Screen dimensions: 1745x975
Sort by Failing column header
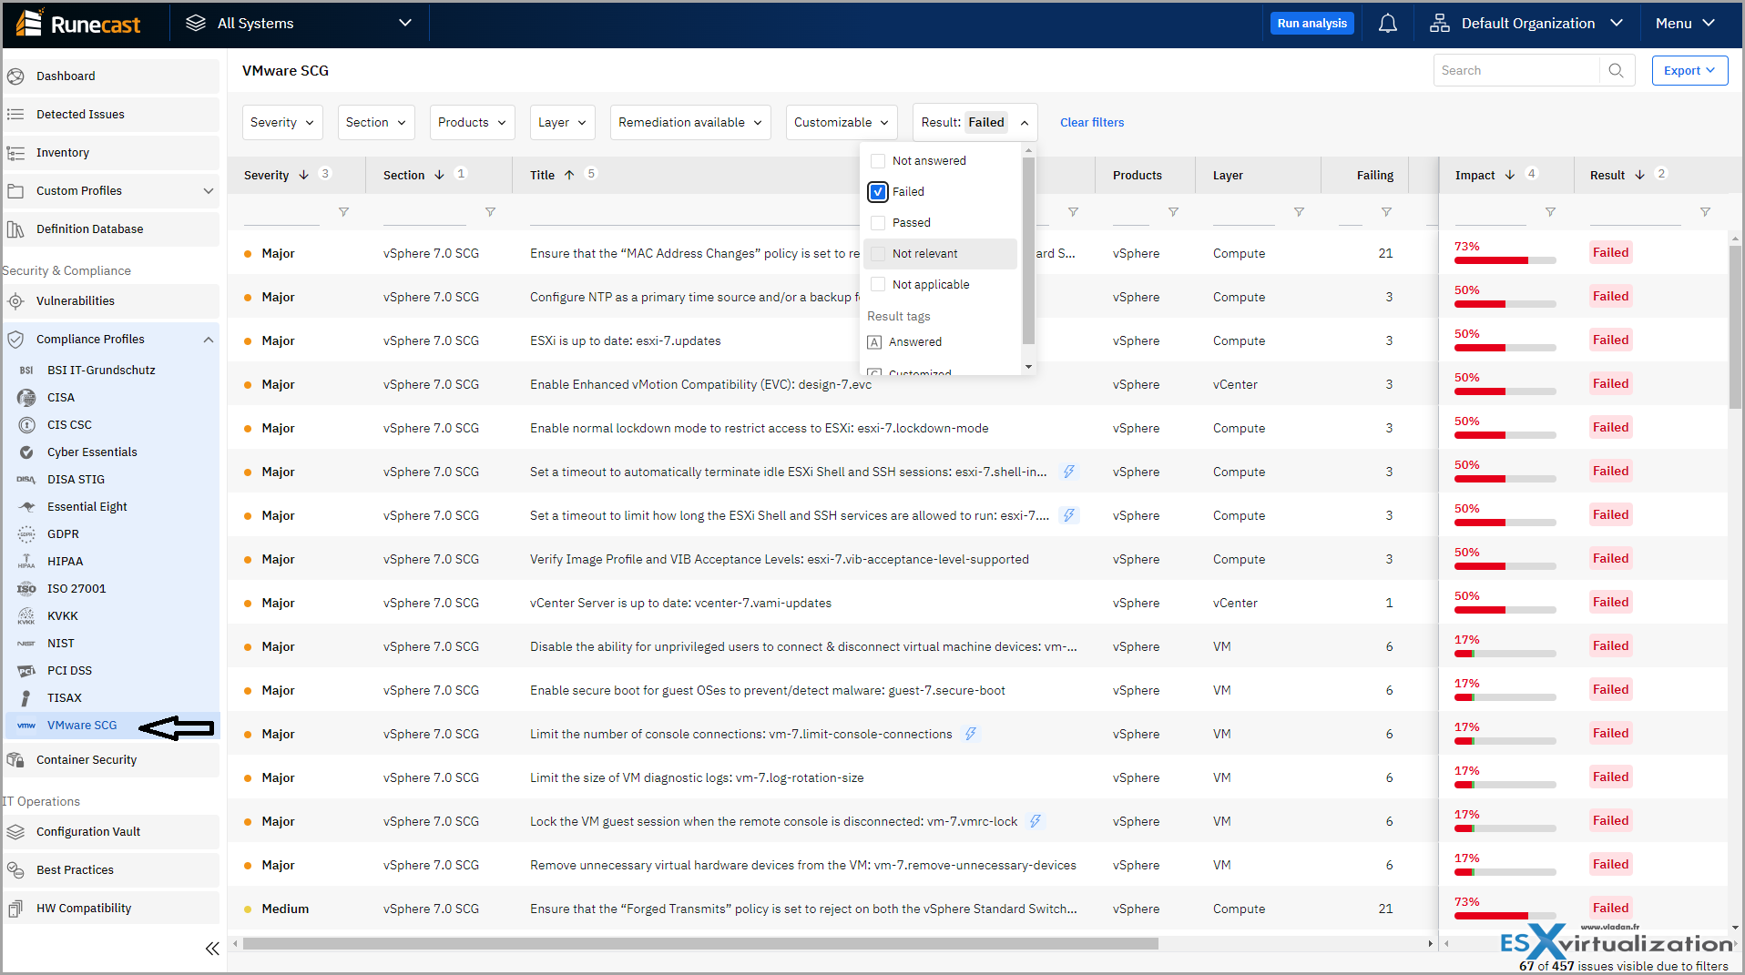click(1375, 176)
